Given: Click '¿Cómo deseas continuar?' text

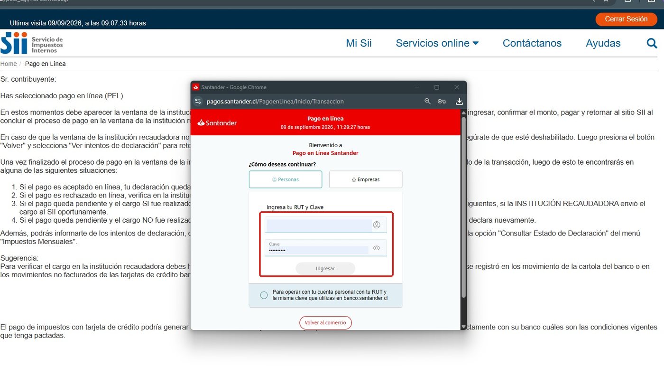Looking at the screenshot, I should coord(282,164).
